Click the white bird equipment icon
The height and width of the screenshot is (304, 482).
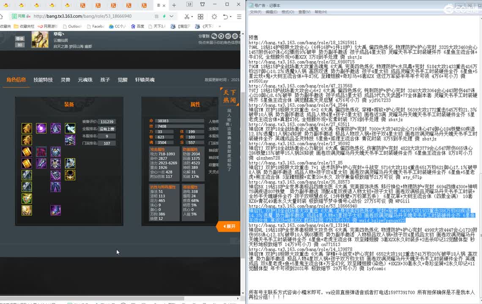70,128
